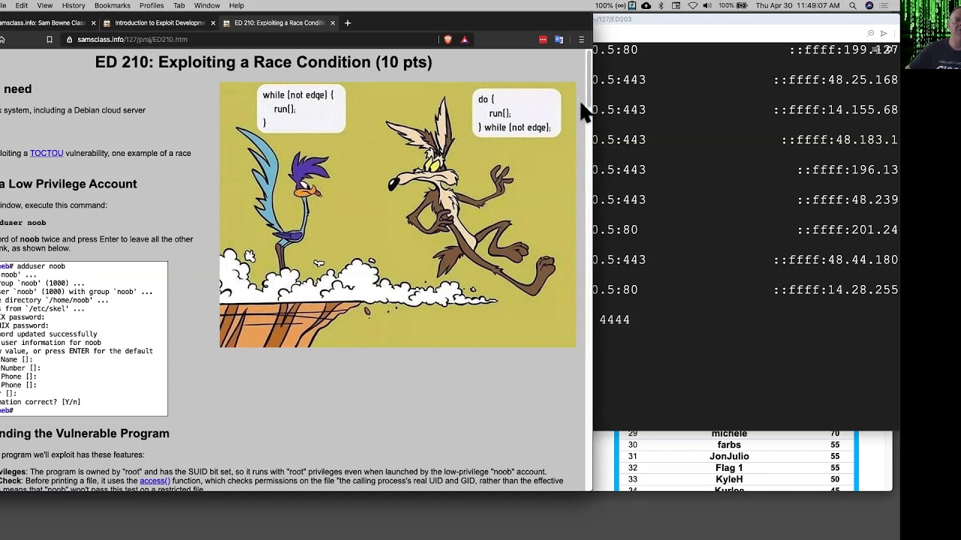Close the Introduction to Exploit Development tab
961x540 pixels.
click(x=212, y=23)
